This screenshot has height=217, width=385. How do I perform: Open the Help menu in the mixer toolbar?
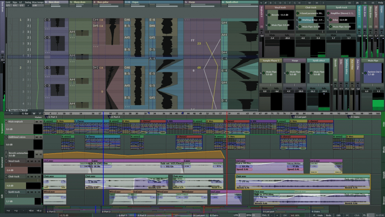[x=380, y=2]
